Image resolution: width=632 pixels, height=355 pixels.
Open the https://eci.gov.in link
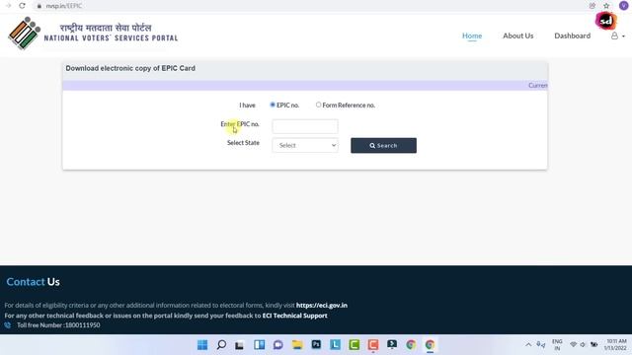(x=322, y=305)
